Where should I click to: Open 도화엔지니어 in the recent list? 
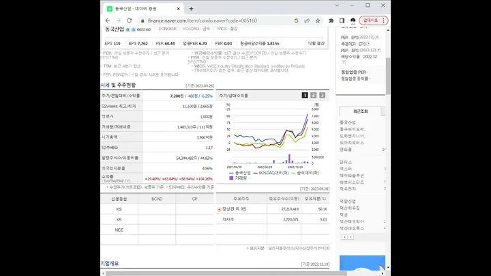(x=353, y=136)
